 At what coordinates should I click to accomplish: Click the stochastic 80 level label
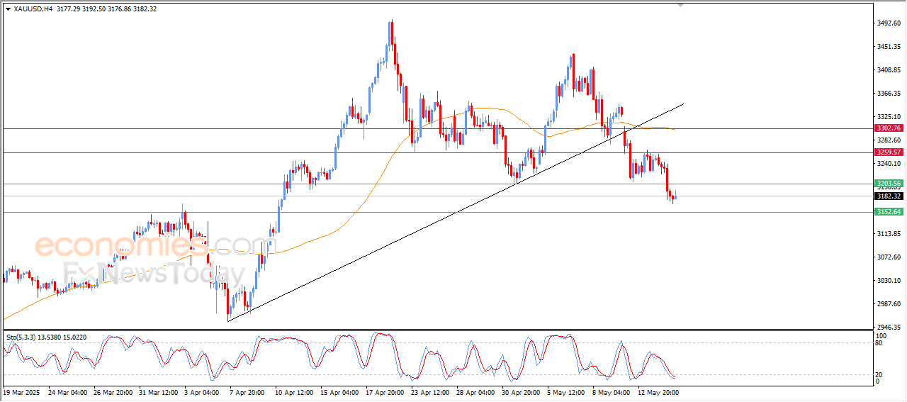pos(878,343)
